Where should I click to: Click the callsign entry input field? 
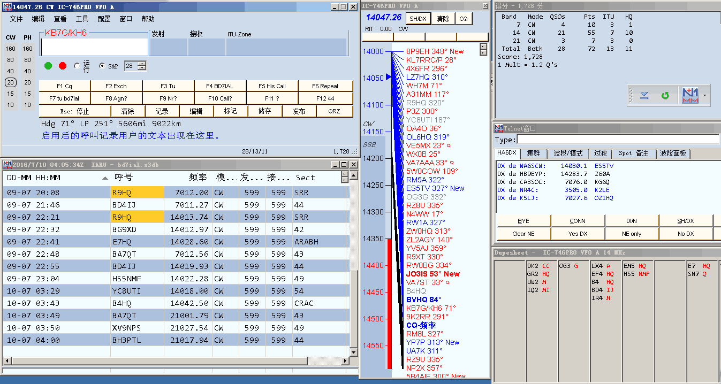click(94, 47)
